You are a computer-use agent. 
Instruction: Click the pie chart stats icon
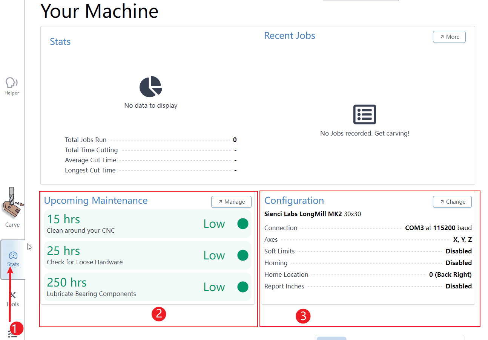[x=150, y=87]
